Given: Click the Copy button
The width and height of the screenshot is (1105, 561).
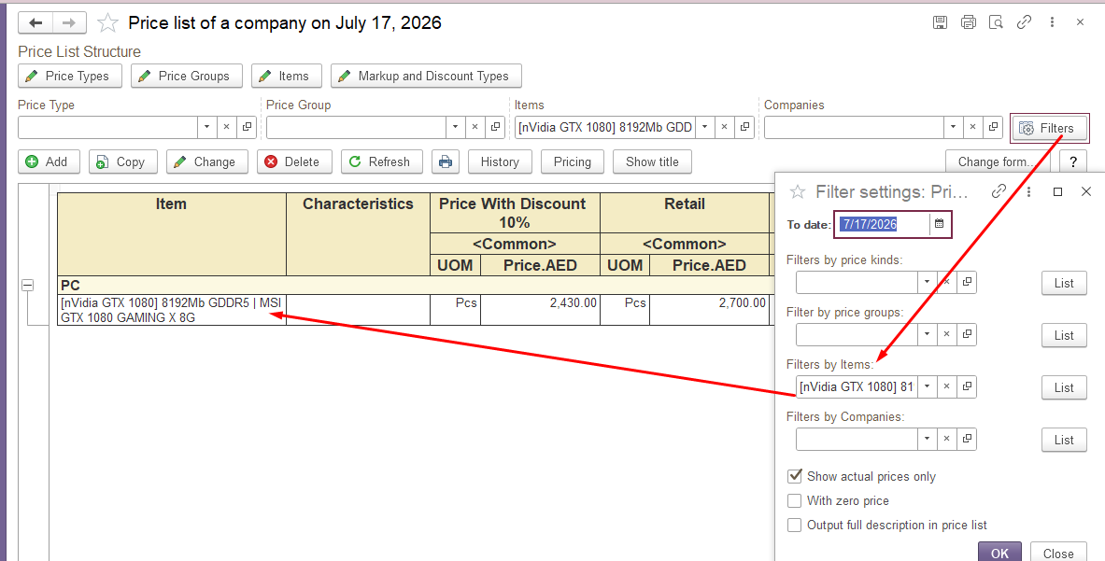Looking at the screenshot, I should 122,161.
